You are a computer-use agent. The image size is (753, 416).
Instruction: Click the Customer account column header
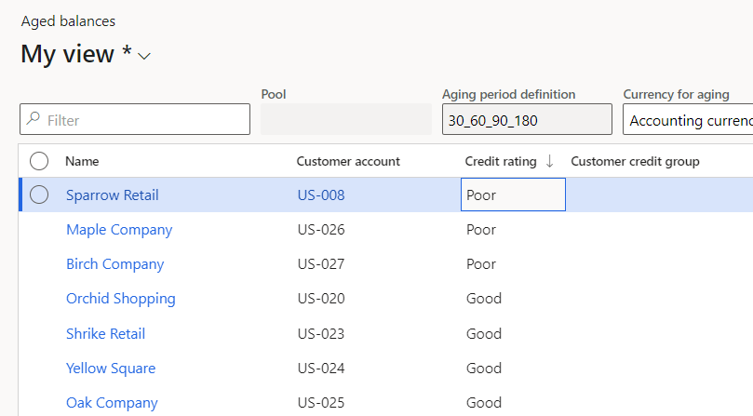(x=348, y=161)
